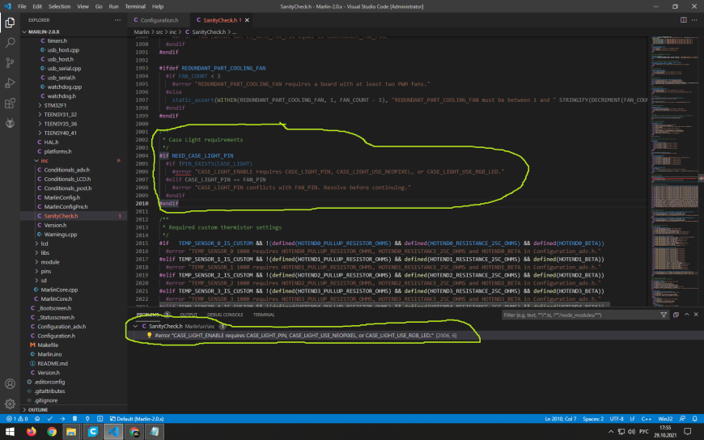Open the File menu

(x=22, y=6)
